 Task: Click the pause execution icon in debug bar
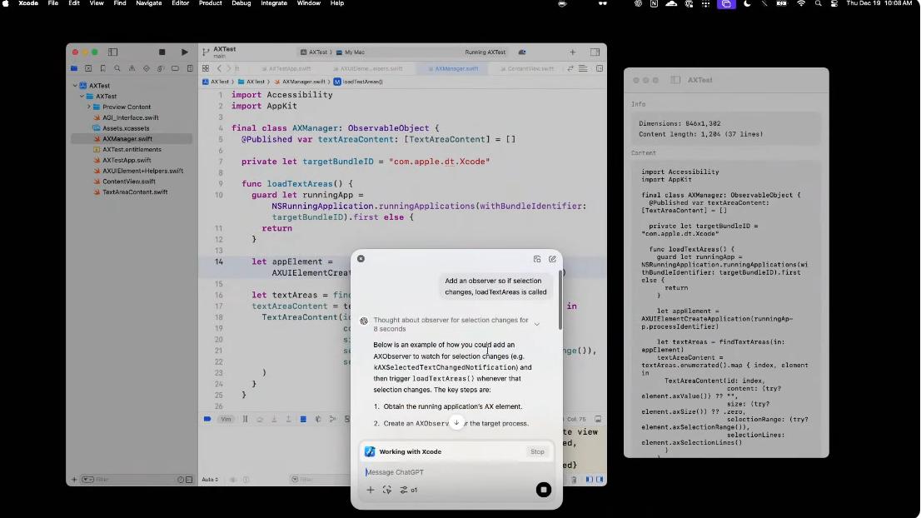(245, 419)
